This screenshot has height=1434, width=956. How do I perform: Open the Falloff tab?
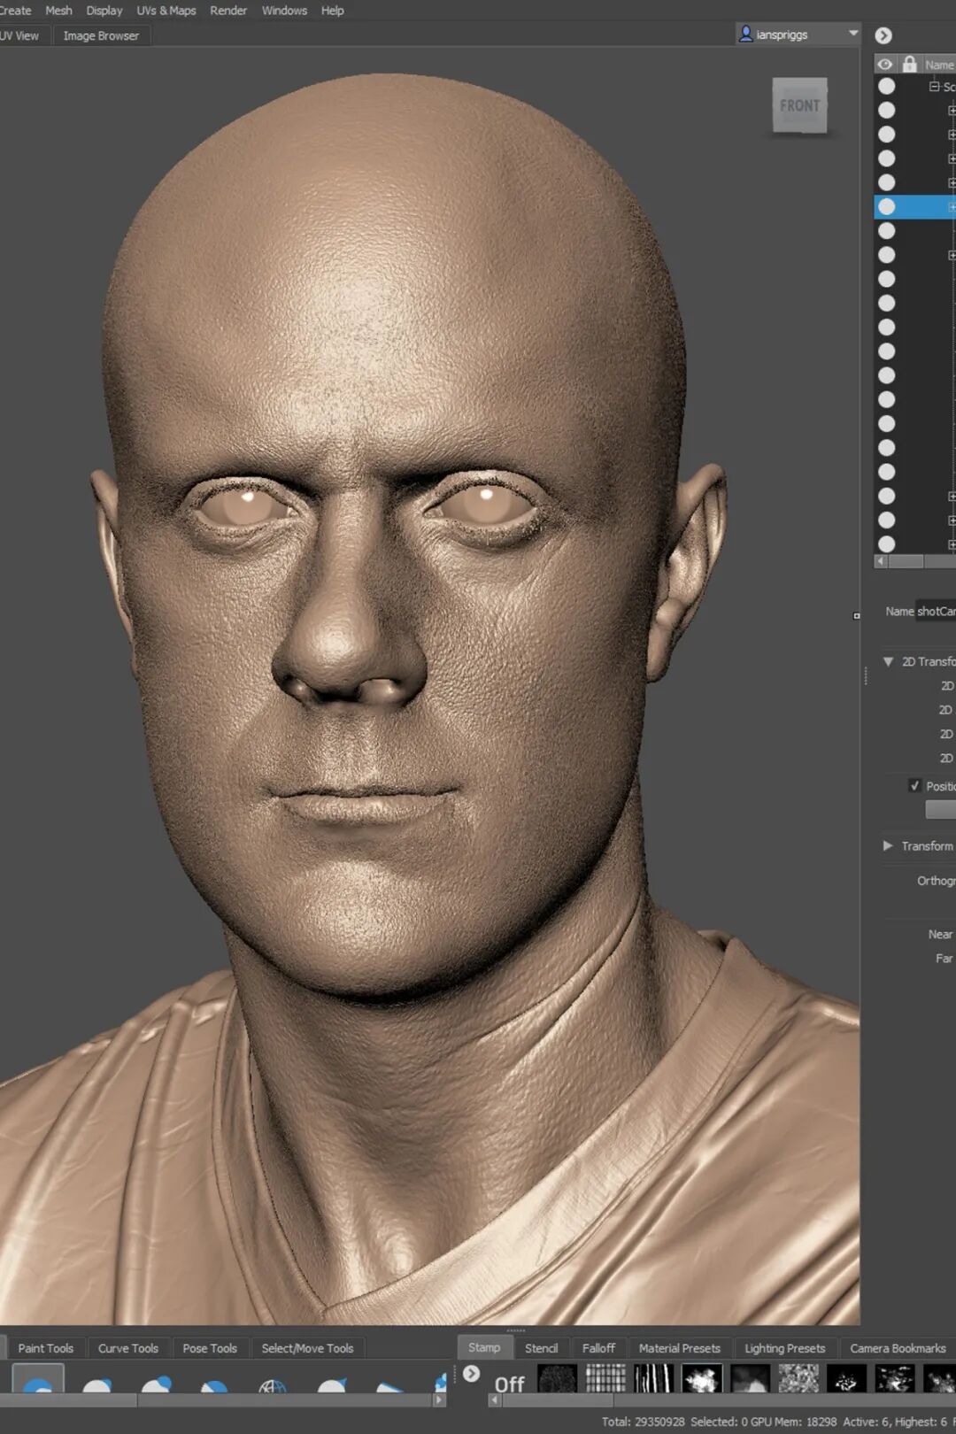click(598, 1348)
